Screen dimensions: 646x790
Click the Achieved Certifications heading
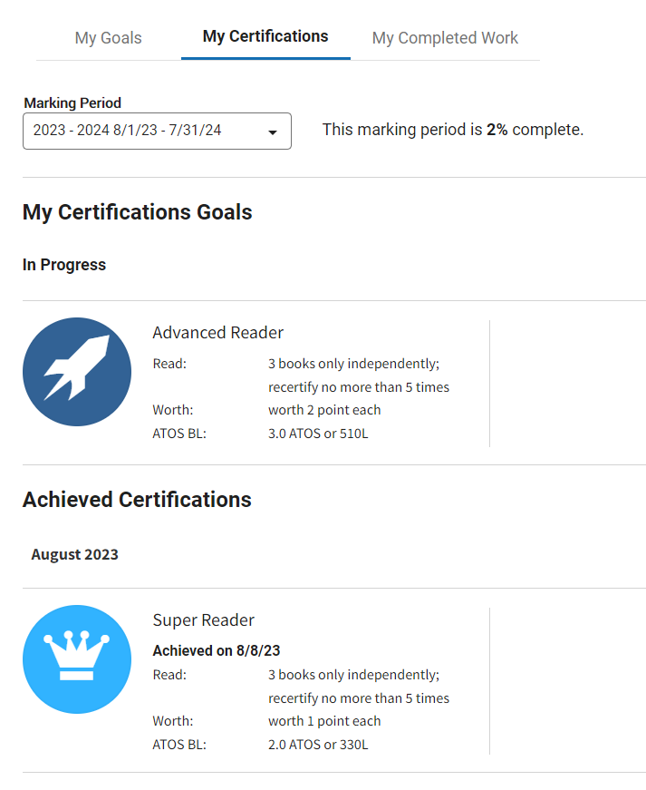(137, 499)
